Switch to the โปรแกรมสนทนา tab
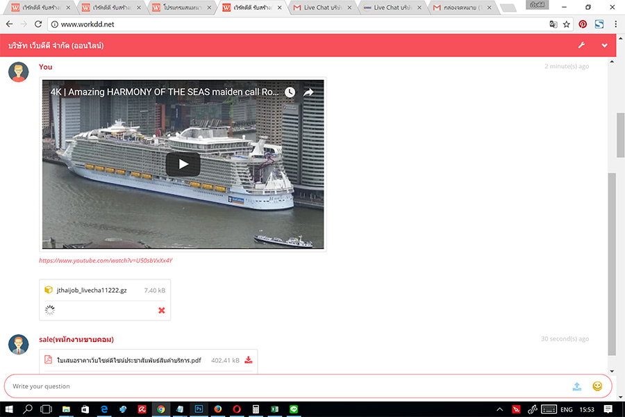Screen dimensions: 625x417 tap(182, 8)
